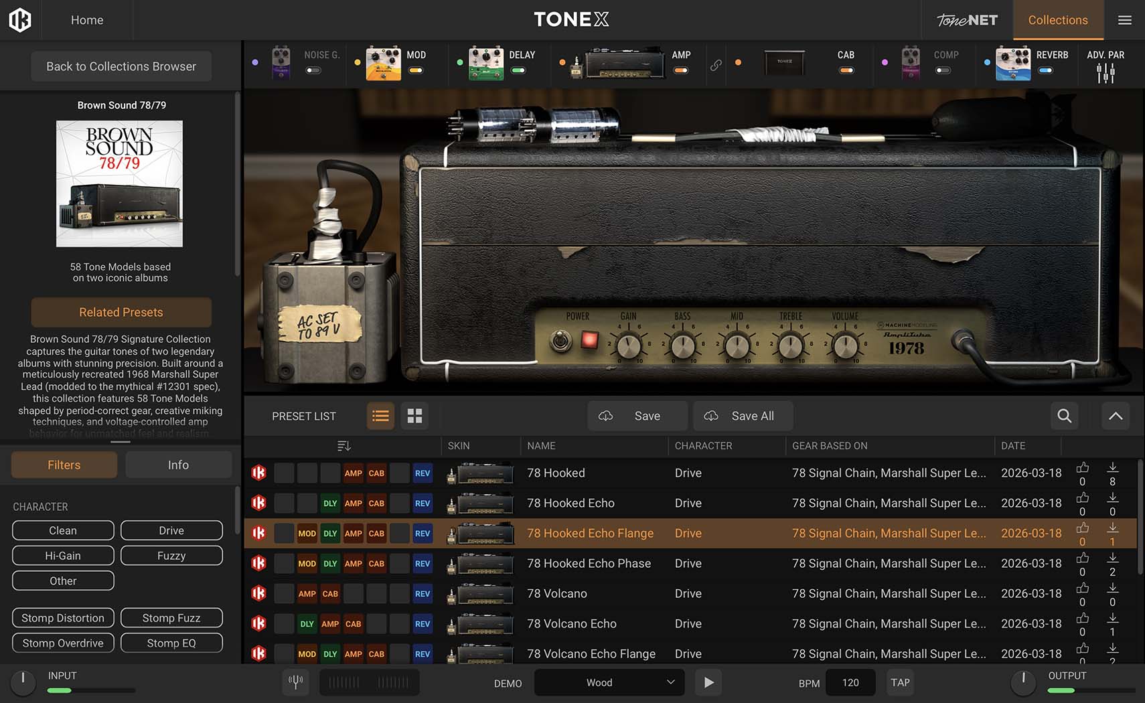1145x703 pixels.
Task: Open the hamburger menu
Action: click(1125, 20)
